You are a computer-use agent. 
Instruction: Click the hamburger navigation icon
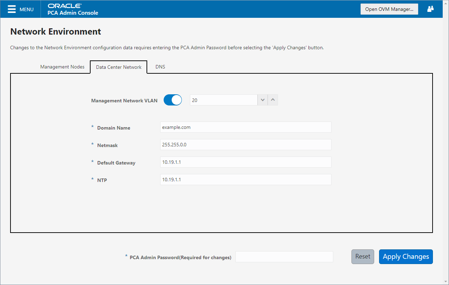pos(12,9)
